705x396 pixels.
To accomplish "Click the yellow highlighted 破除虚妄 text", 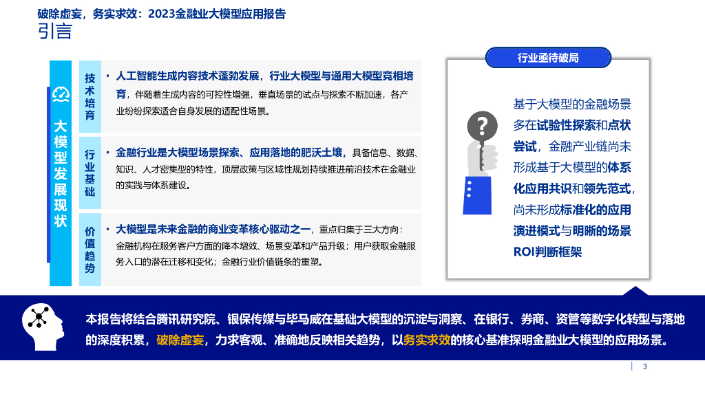I will coord(180,340).
